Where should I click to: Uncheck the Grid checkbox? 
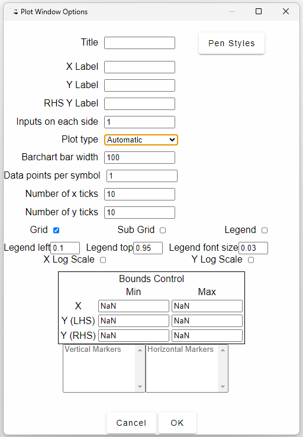pos(56,230)
